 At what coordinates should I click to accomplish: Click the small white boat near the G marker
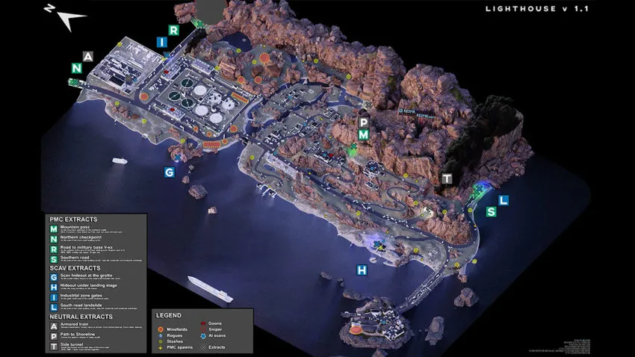(120, 161)
